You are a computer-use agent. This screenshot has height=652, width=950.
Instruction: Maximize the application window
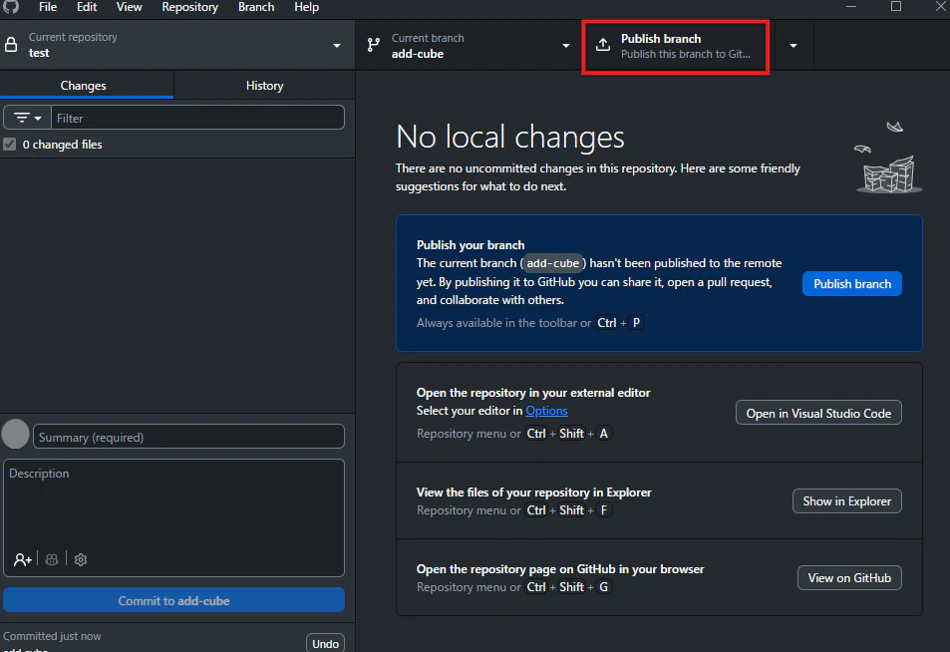896,7
